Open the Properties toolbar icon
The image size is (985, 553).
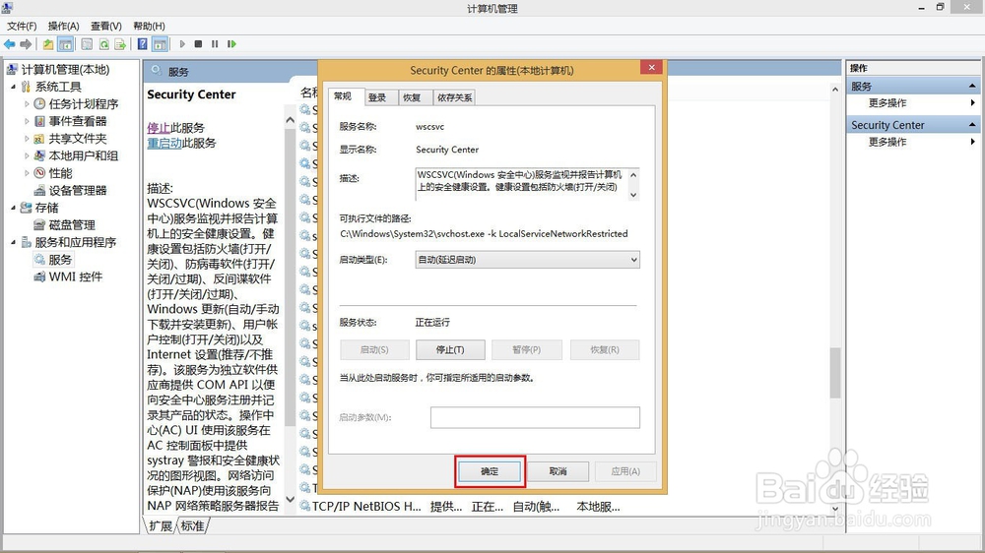click(87, 44)
